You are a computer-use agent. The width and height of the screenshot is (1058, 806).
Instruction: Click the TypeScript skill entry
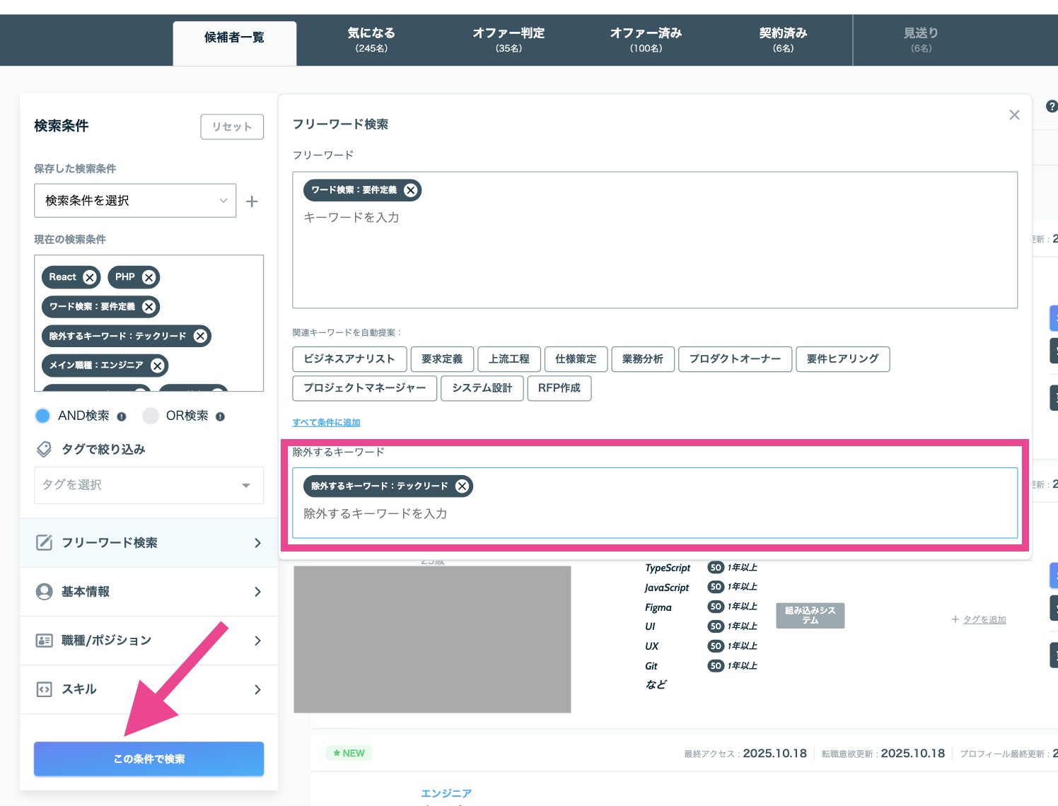668,568
